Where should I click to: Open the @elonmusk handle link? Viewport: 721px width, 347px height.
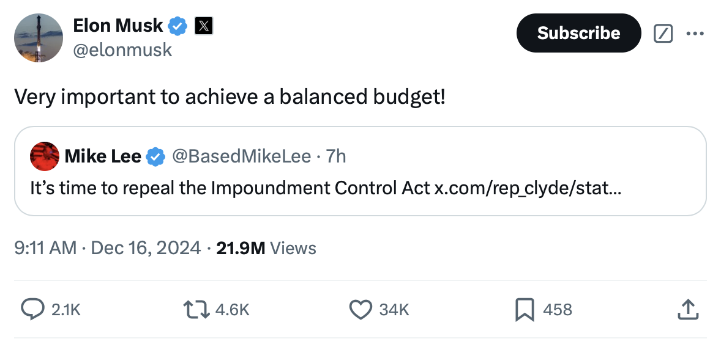coord(122,49)
